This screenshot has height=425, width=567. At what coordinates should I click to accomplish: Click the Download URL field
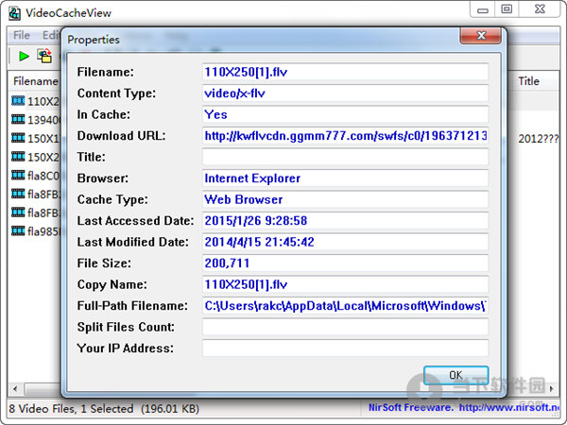(x=345, y=136)
